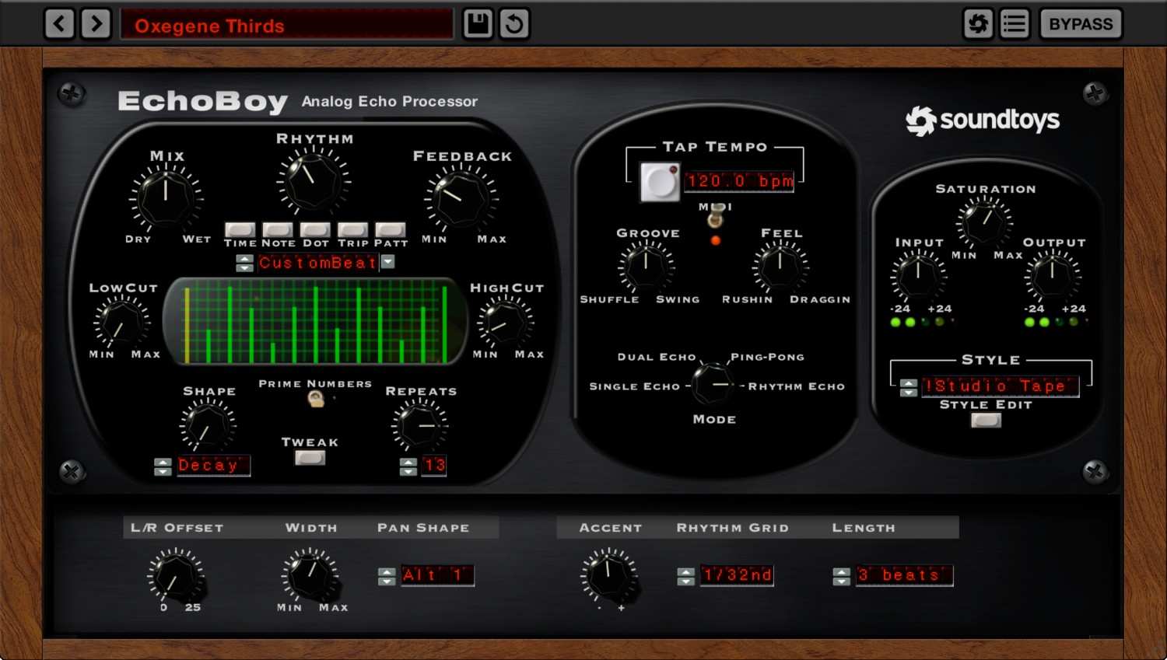This screenshot has width=1167, height=660.
Task: Click the BYPASS button
Action: tap(1080, 23)
